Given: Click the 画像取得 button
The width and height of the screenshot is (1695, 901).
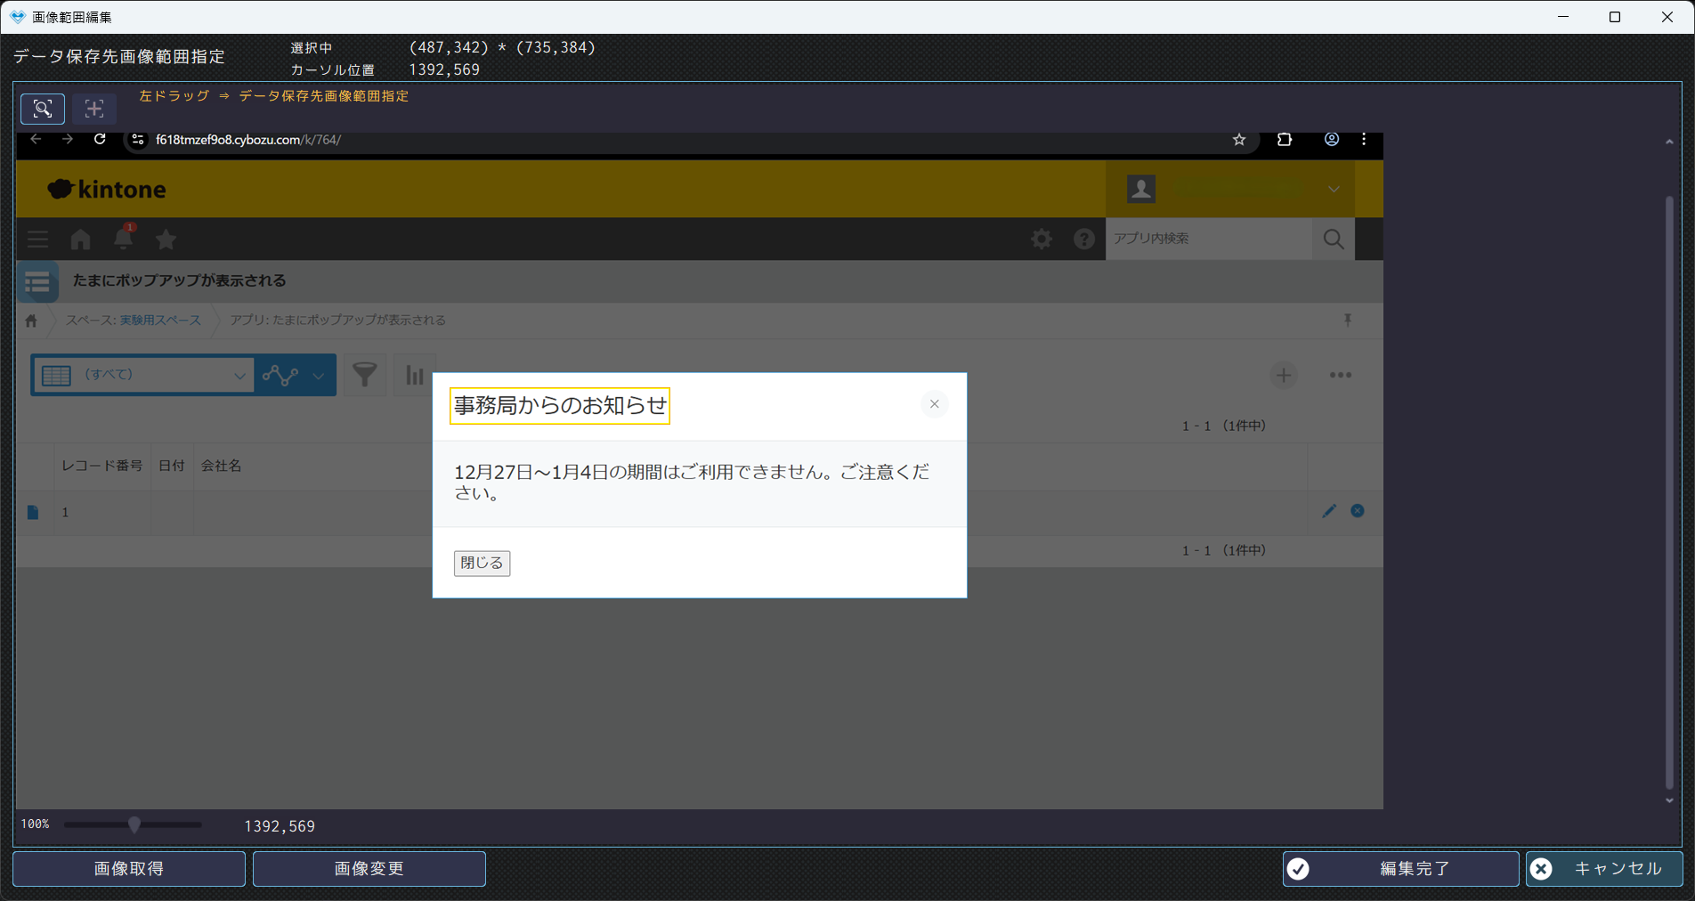Looking at the screenshot, I should pos(129,868).
